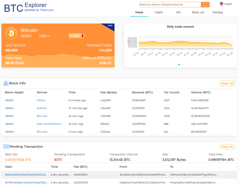Screen dimensions: 239x186
Task: Click the Bitcoin price 10,012.1
Action: click(x=26, y=36)
